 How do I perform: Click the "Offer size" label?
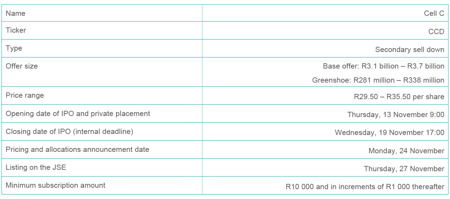click(x=21, y=66)
